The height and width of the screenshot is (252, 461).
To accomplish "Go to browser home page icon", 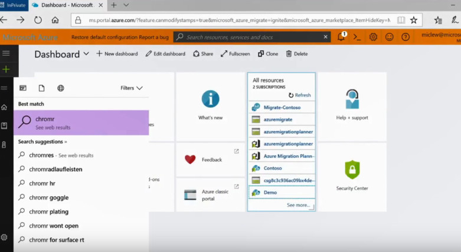I will (55, 20).
